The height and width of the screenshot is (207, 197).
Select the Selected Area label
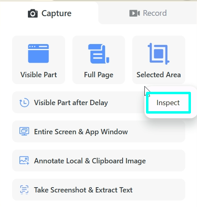(159, 75)
